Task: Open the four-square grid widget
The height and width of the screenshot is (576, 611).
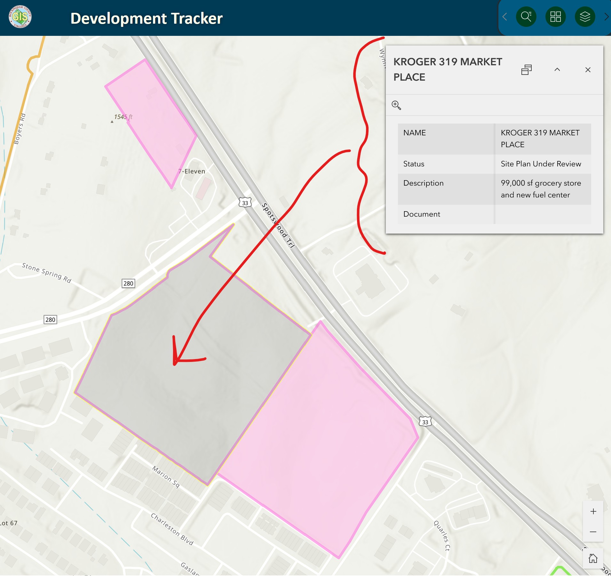Action: pos(555,17)
